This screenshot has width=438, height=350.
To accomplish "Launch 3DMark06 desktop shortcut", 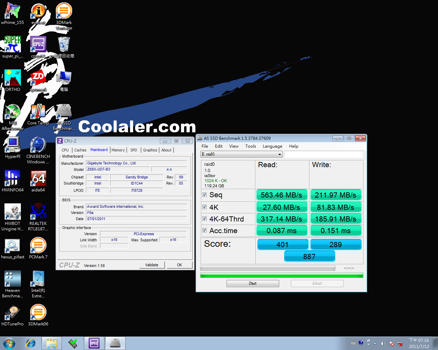I will [x=38, y=315].
